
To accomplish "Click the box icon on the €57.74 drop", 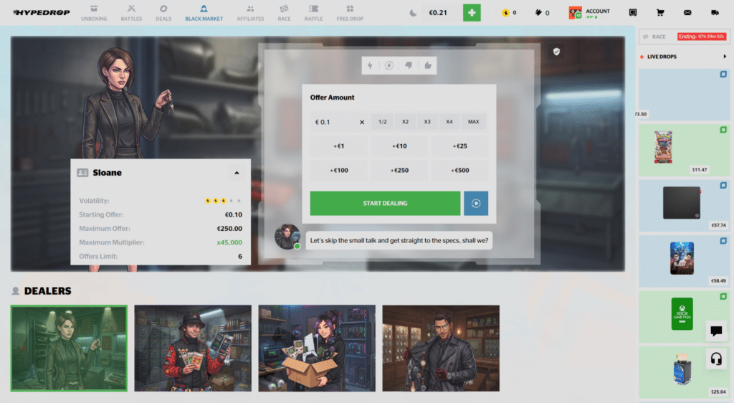I will coord(723,185).
